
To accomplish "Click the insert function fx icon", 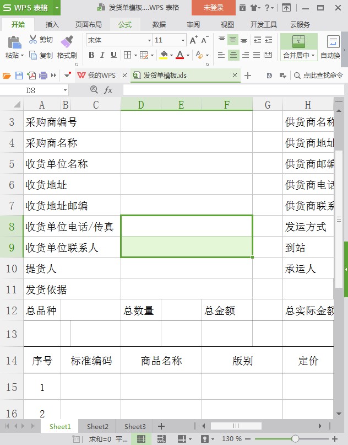I will pyautogui.click(x=108, y=90).
